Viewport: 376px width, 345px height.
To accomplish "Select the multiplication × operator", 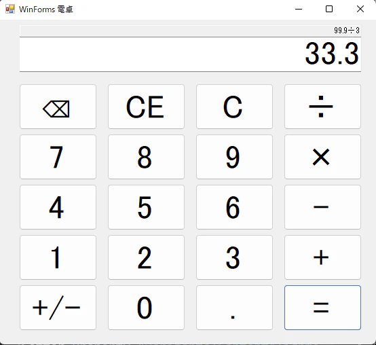I will [322, 157].
